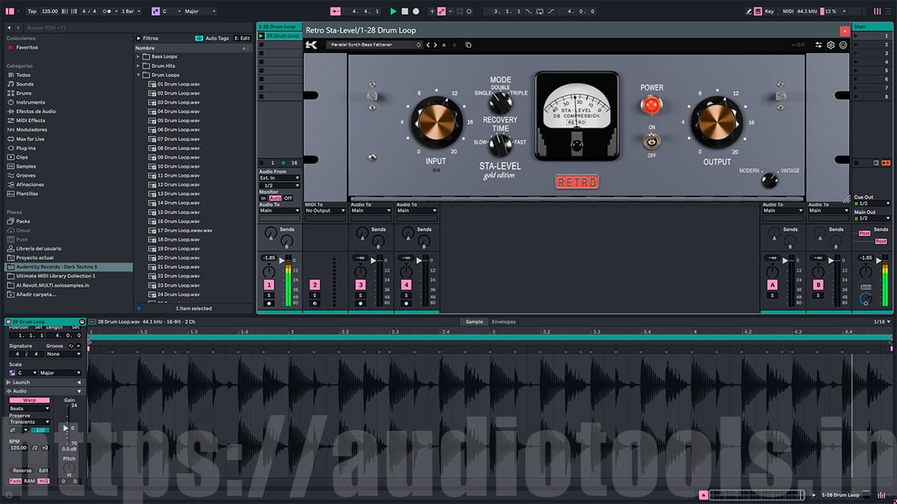Viewport: 897px width, 504px height.
Task: Click the browser Edit button
Action: click(242, 38)
